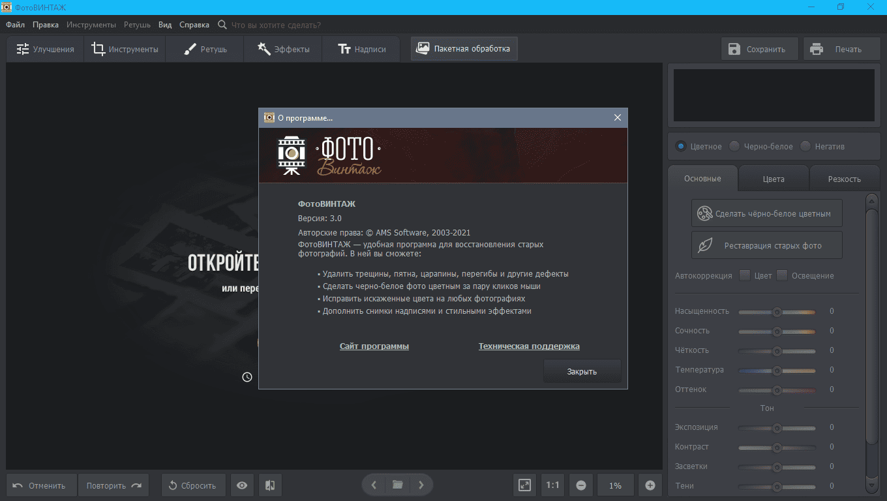This screenshot has width=887, height=501.
Task: Click the Отменить undo button
Action: click(x=42, y=485)
